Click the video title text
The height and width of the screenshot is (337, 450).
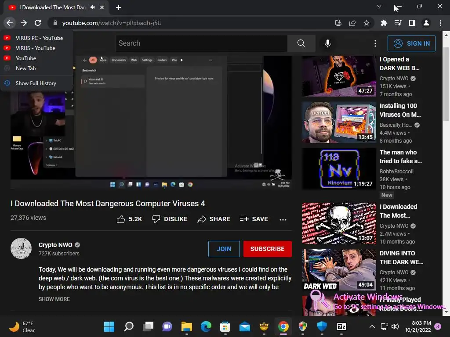coord(108,204)
